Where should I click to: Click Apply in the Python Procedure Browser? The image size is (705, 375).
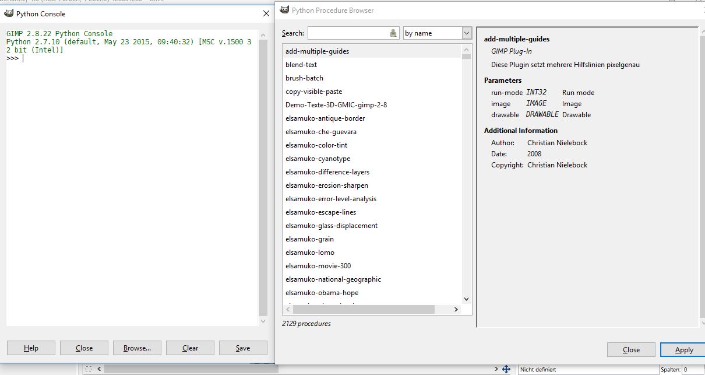point(683,350)
